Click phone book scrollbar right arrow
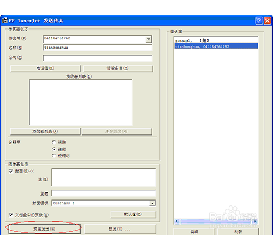This screenshot has height=235, width=273. pos(255,221)
